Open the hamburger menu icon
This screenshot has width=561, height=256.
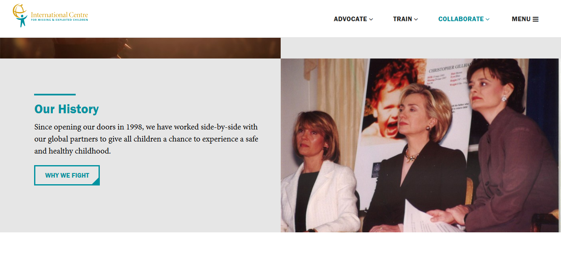pos(536,19)
